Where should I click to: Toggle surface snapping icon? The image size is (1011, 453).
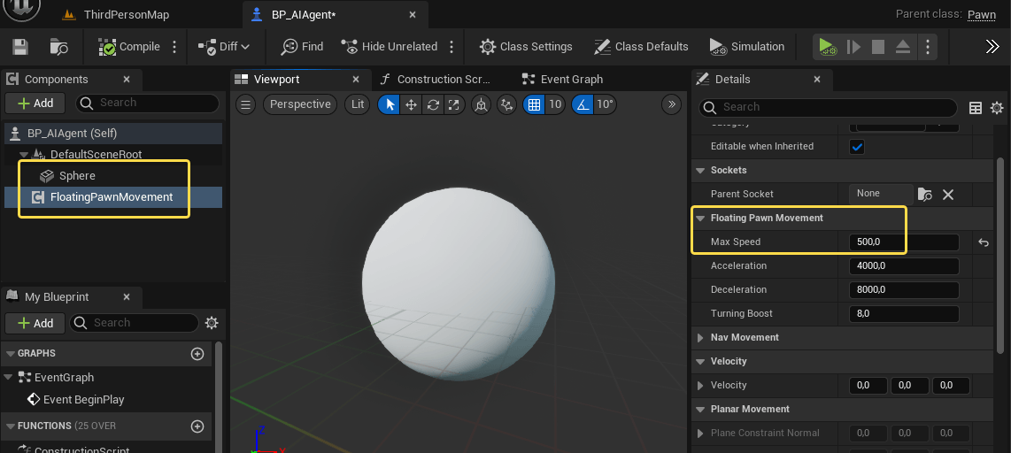[x=507, y=104]
